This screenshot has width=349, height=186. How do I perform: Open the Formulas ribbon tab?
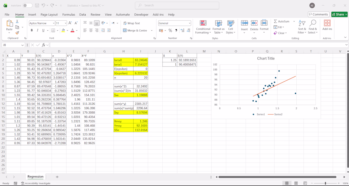click(69, 15)
